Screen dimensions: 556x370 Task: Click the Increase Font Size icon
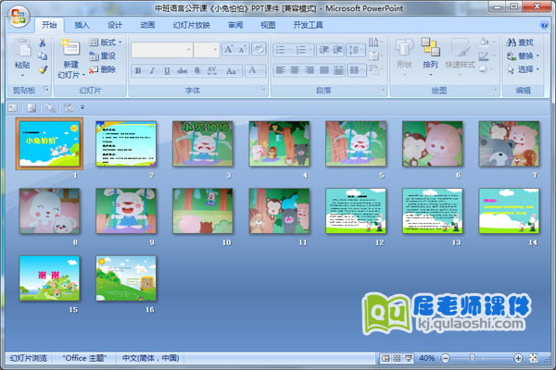click(x=229, y=50)
